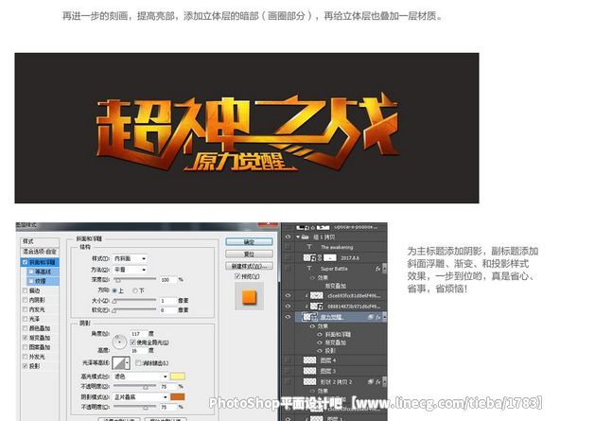Hide the 组 1 拷贝 group
This screenshot has height=421, width=595.
[x=288, y=237]
